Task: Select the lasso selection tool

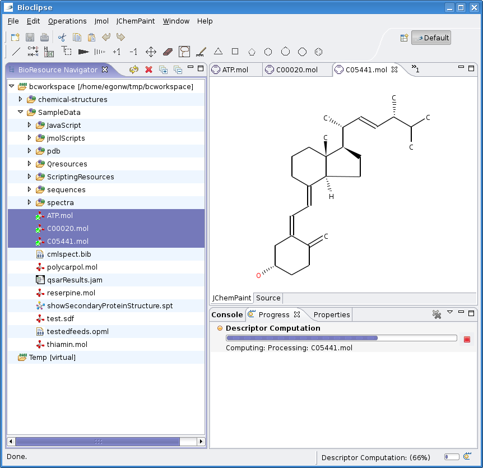Action: click(184, 52)
